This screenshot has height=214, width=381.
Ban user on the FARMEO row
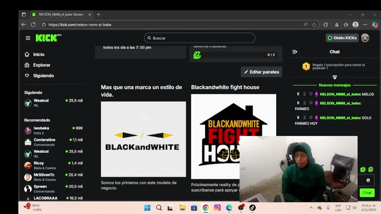click(x=311, y=103)
